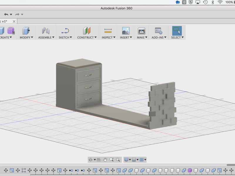
Task: Click the Grid and Snaps icon
Action: [134, 160]
